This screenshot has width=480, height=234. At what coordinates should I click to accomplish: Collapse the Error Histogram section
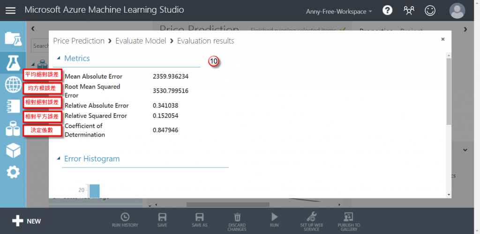click(59, 158)
